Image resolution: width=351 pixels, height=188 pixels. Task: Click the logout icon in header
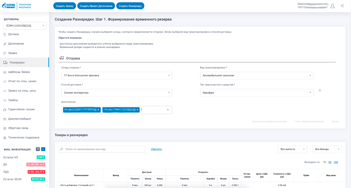pyautogui.click(x=342, y=6)
